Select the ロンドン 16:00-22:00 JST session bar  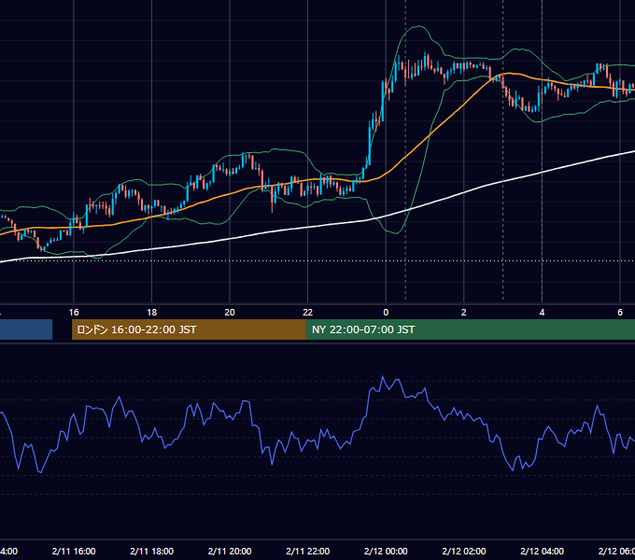(x=189, y=329)
